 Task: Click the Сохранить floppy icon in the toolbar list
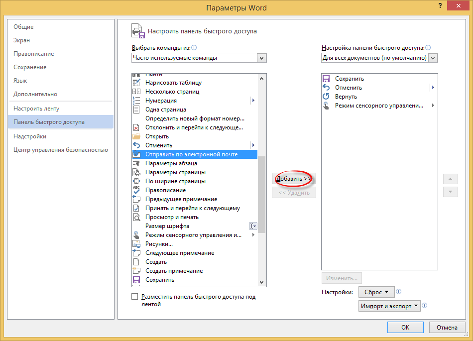coord(326,79)
